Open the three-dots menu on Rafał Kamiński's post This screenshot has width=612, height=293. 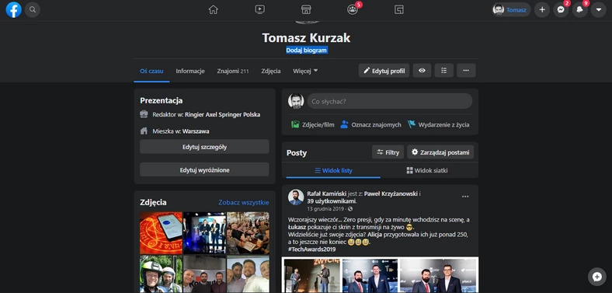(465, 197)
